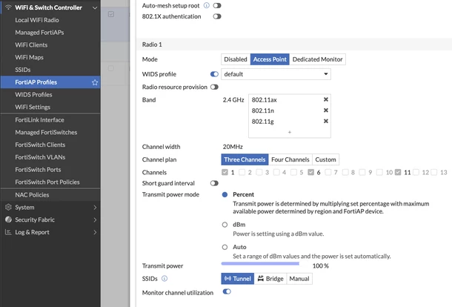Enable Short guard interval switch
The width and height of the screenshot is (452, 307).
(x=214, y=183)
